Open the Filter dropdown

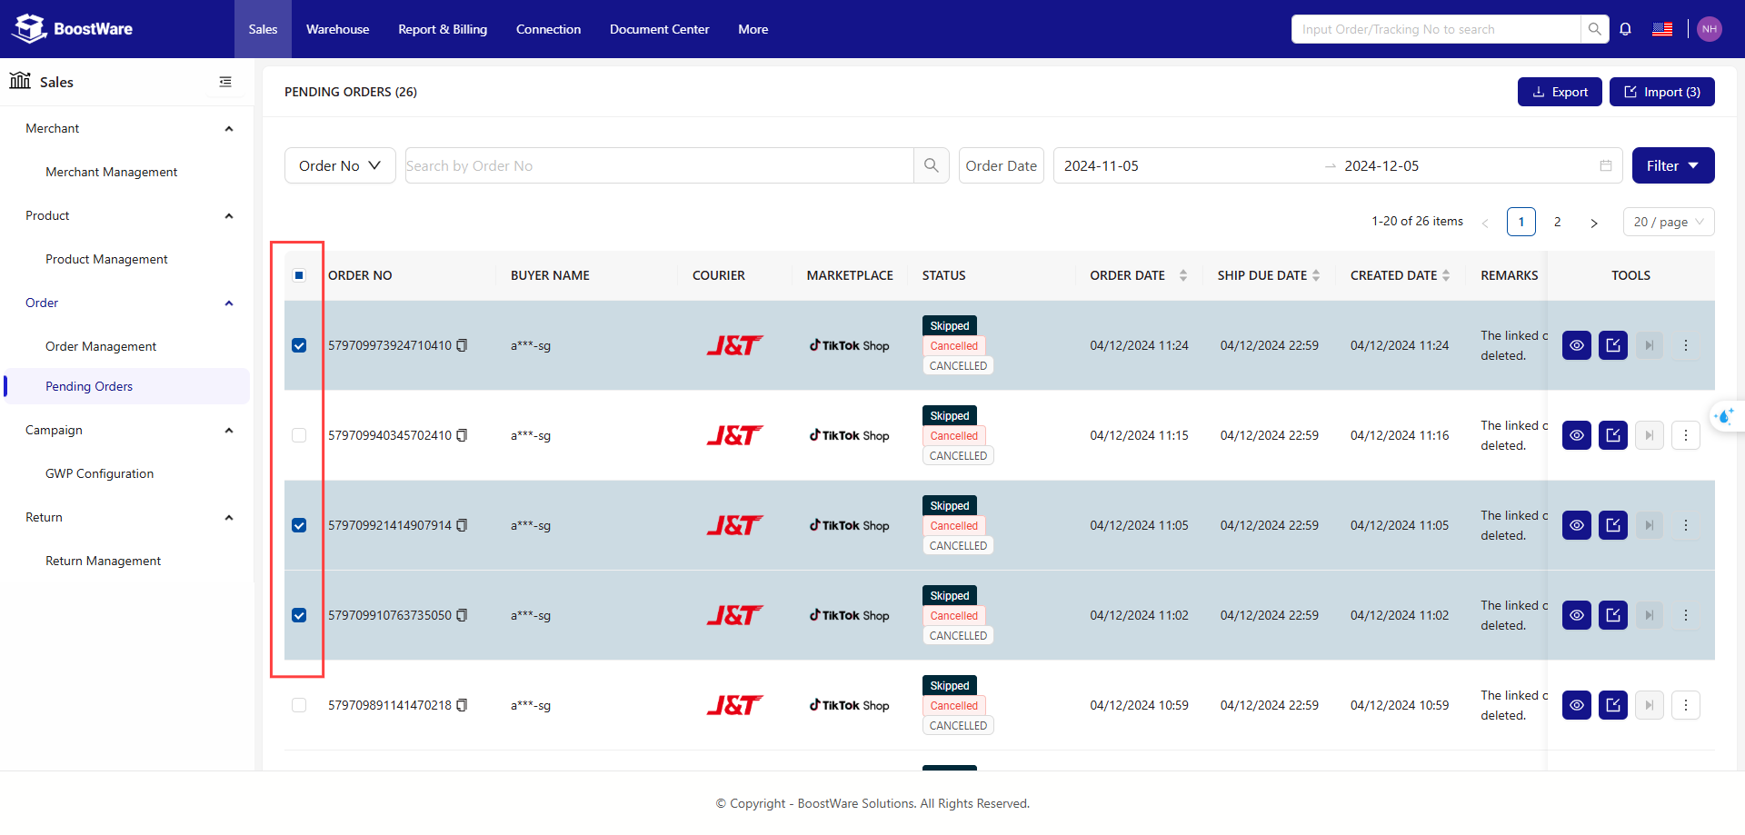tap(1673, 165)
